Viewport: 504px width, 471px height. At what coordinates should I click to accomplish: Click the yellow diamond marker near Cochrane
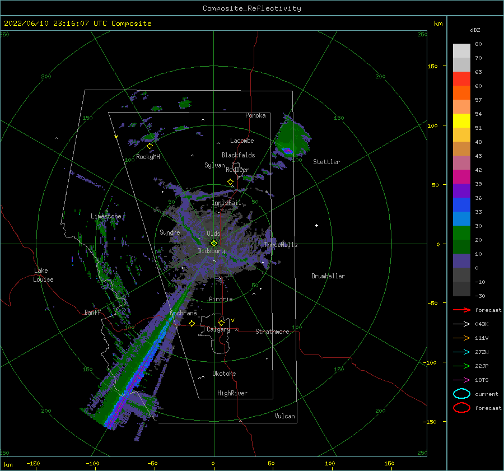pos(192,324)
